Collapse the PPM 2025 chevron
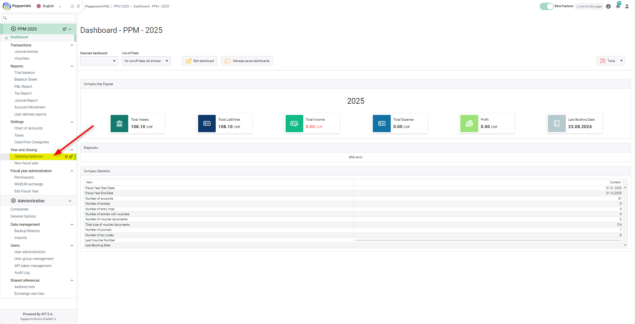The height and width of the screenshot is (324, 635). click(70, 29)
